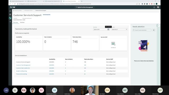This screenshot has width=169, height=95.
Task: Click the Total subscribers 746 card
Action: [x=85, y=43]
